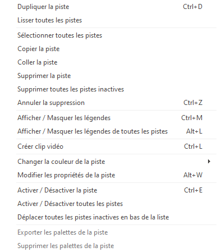The height and width of the screenshot is (252, 217).
Task: Select Dupliquer la piste menu entry
Action: (117, 7)
